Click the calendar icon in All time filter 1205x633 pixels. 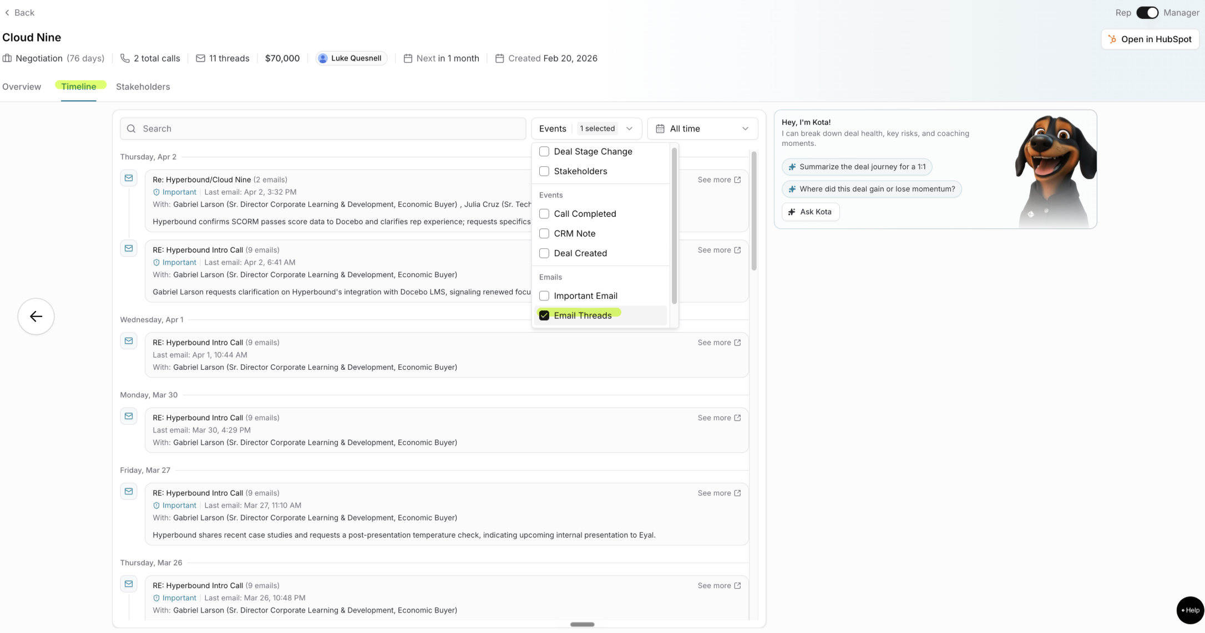660,129
